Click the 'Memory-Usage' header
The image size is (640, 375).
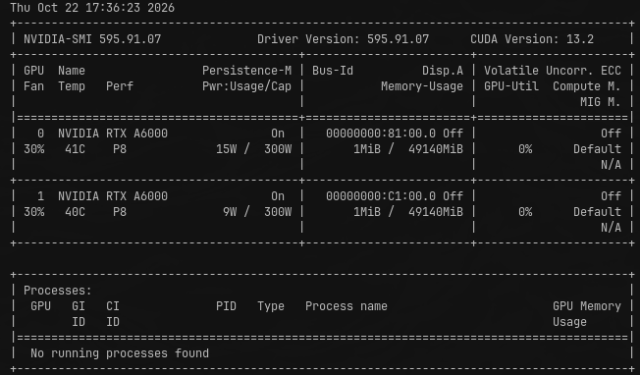[x=422, y=86]
